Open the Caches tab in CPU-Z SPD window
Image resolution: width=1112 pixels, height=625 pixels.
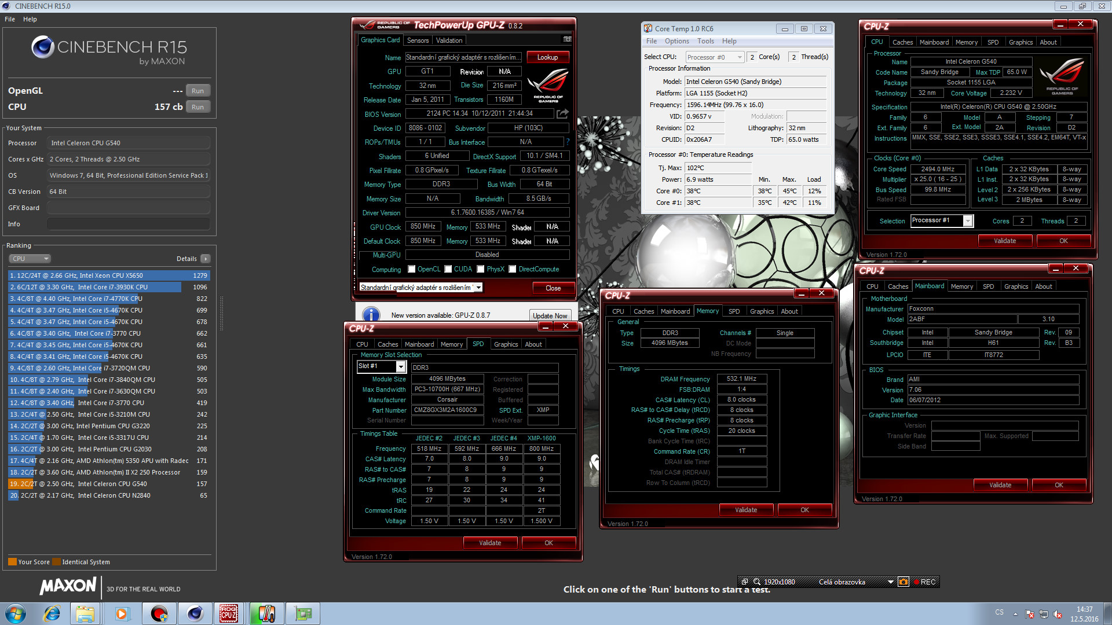point(387,344)
